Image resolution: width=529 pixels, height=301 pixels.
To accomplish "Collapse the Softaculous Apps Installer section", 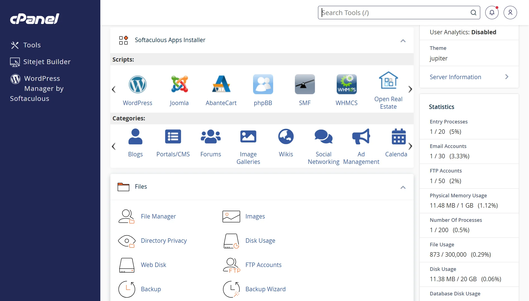I will click(403, 41).
